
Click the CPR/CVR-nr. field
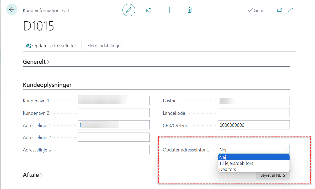point(253,125)
